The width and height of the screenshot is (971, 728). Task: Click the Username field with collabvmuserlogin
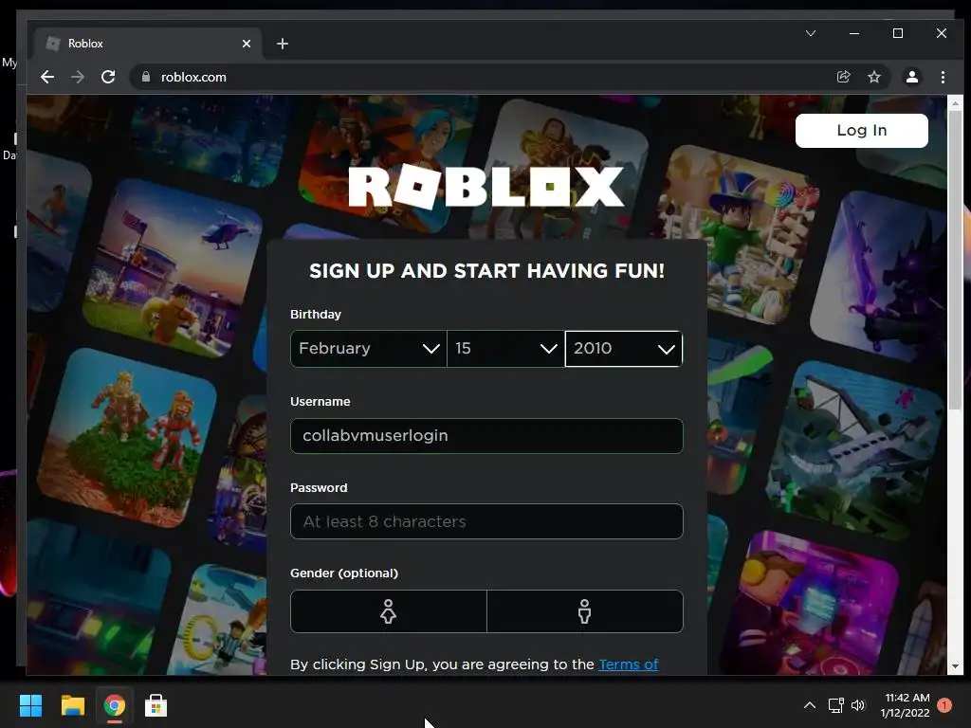tap(486, 436)
